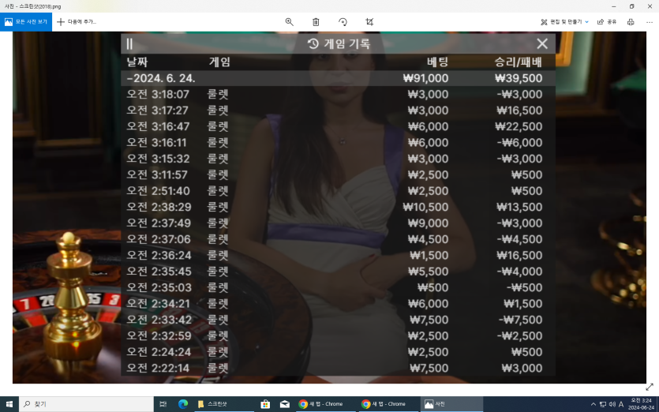Viewport: 659px width, 412px height.
Task: Select the 오전 3:17:27 룰렛 row
Action: tap(338, 110)
